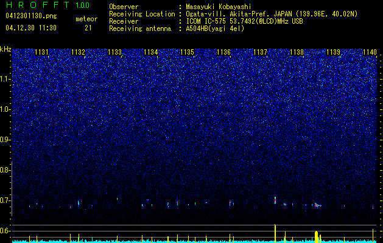Select the wide yellow intensity block after 1138

tap(316, 237)
